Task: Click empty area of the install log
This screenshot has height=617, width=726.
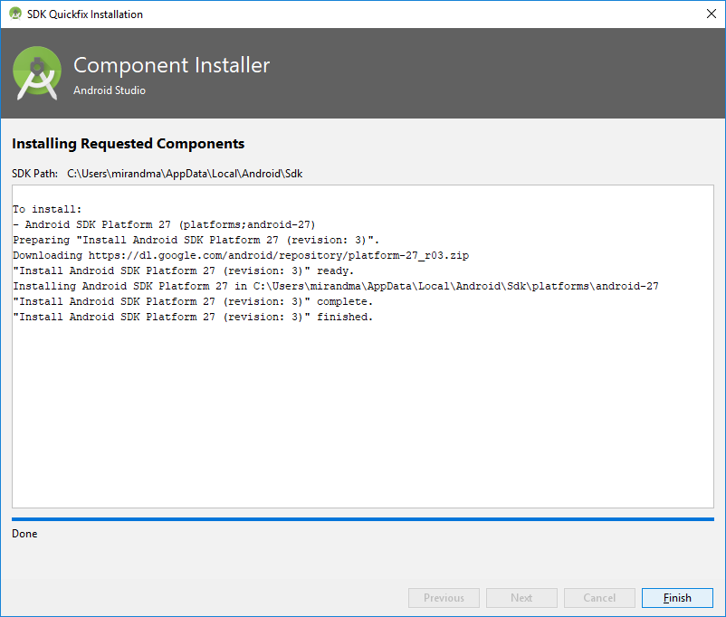Action: (362, 416)
